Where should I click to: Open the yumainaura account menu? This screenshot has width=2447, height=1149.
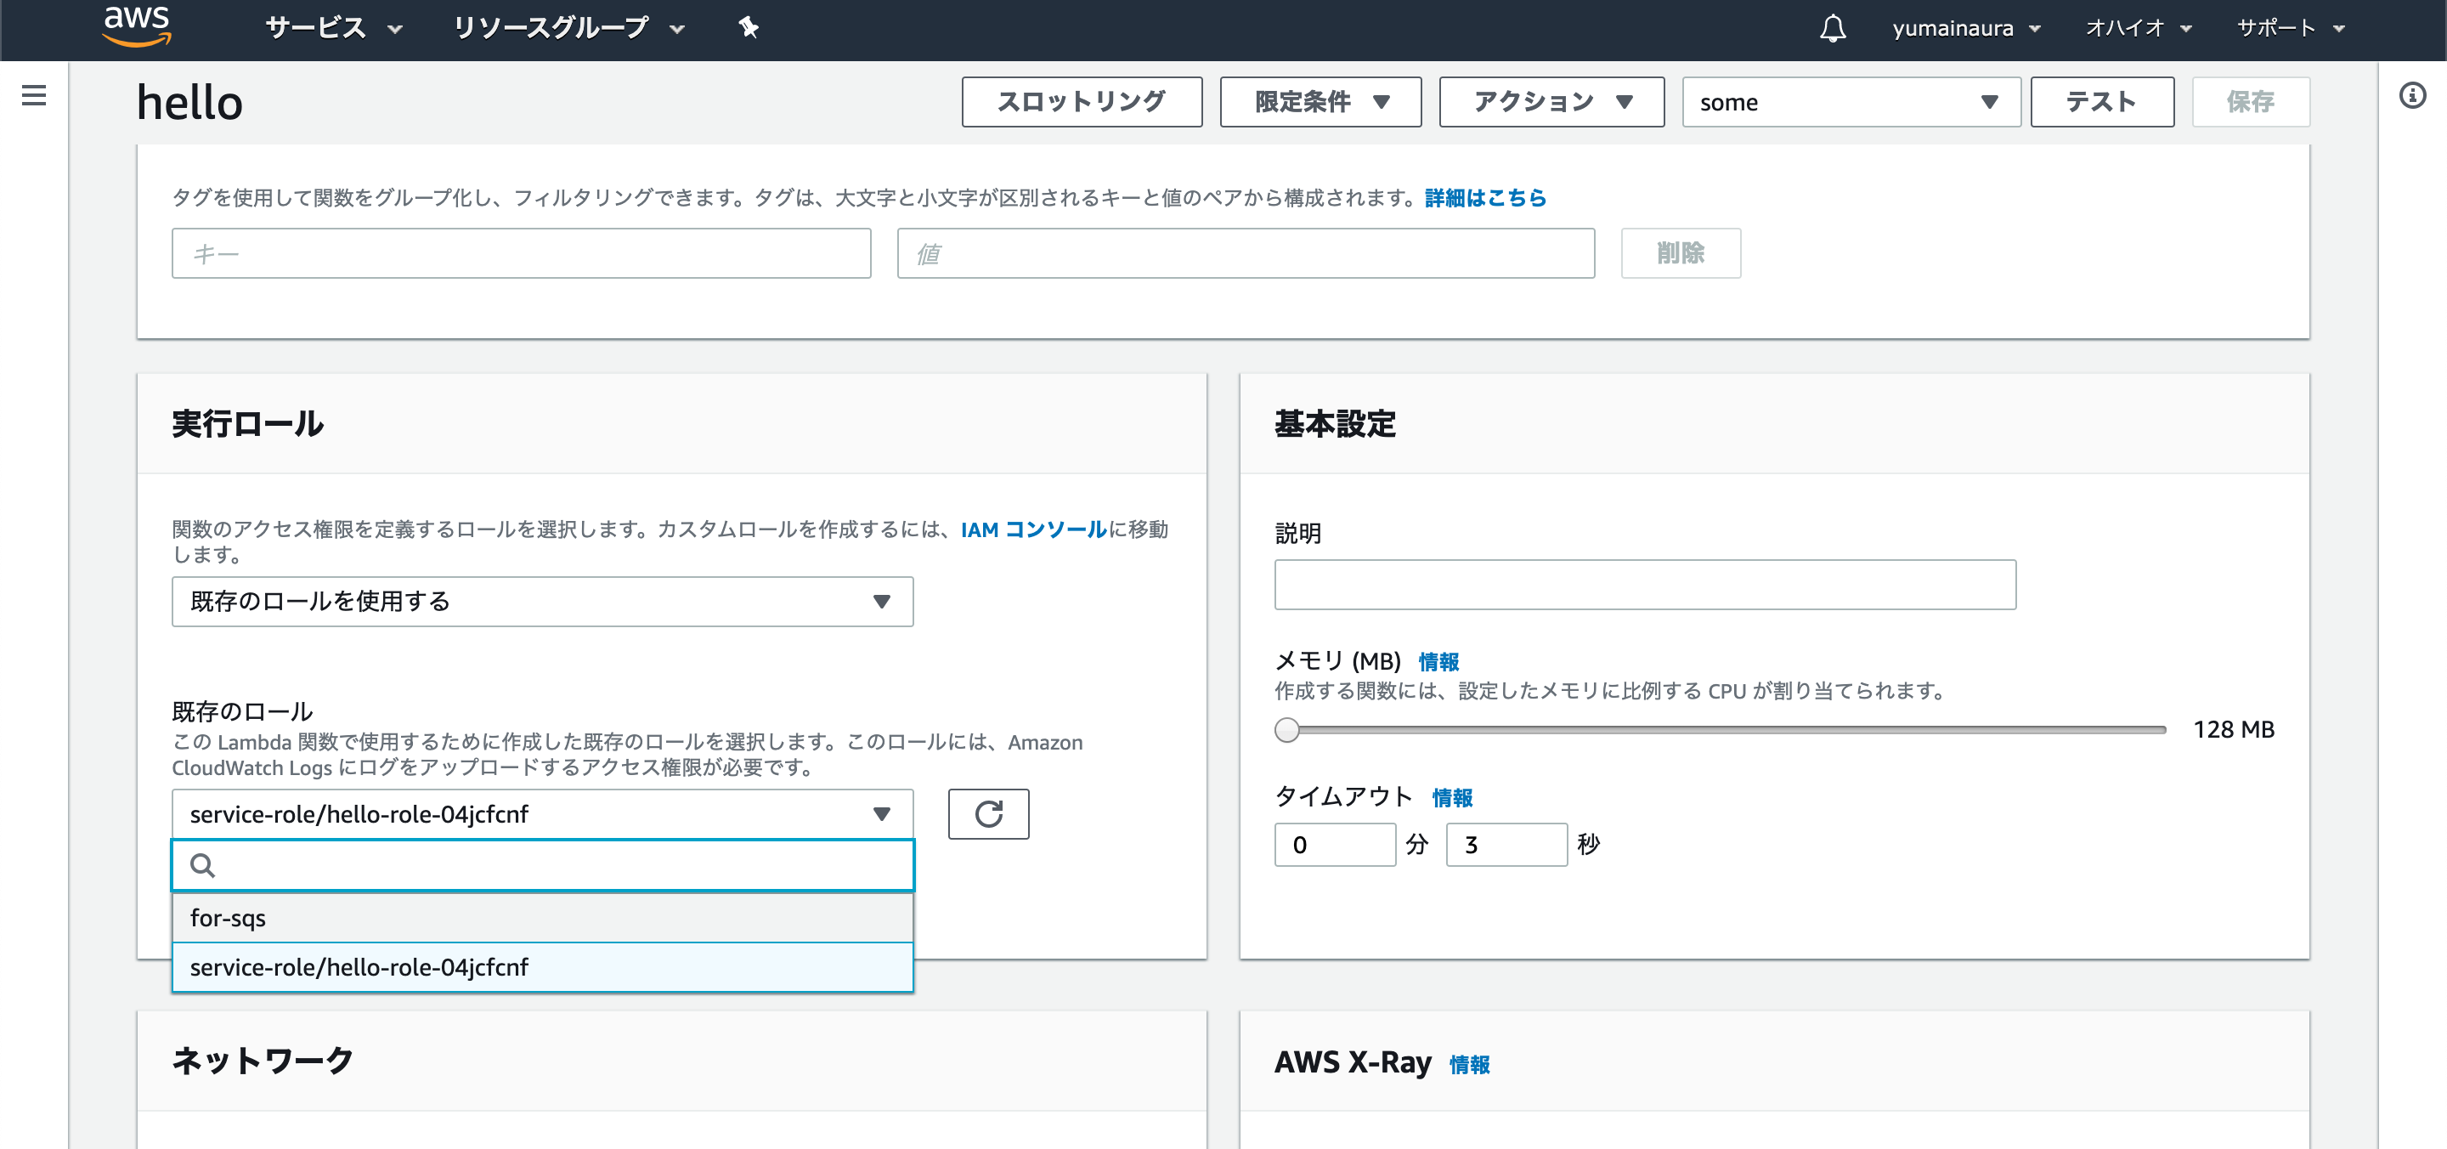click(x=1965, y=29)
